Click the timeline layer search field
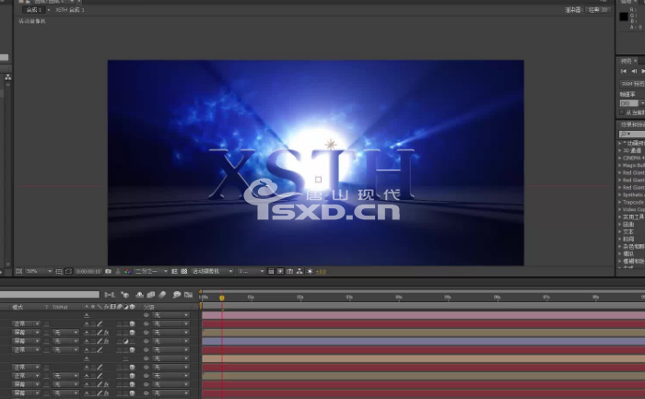Screen dimensions: 645x399 pos(50,295)
